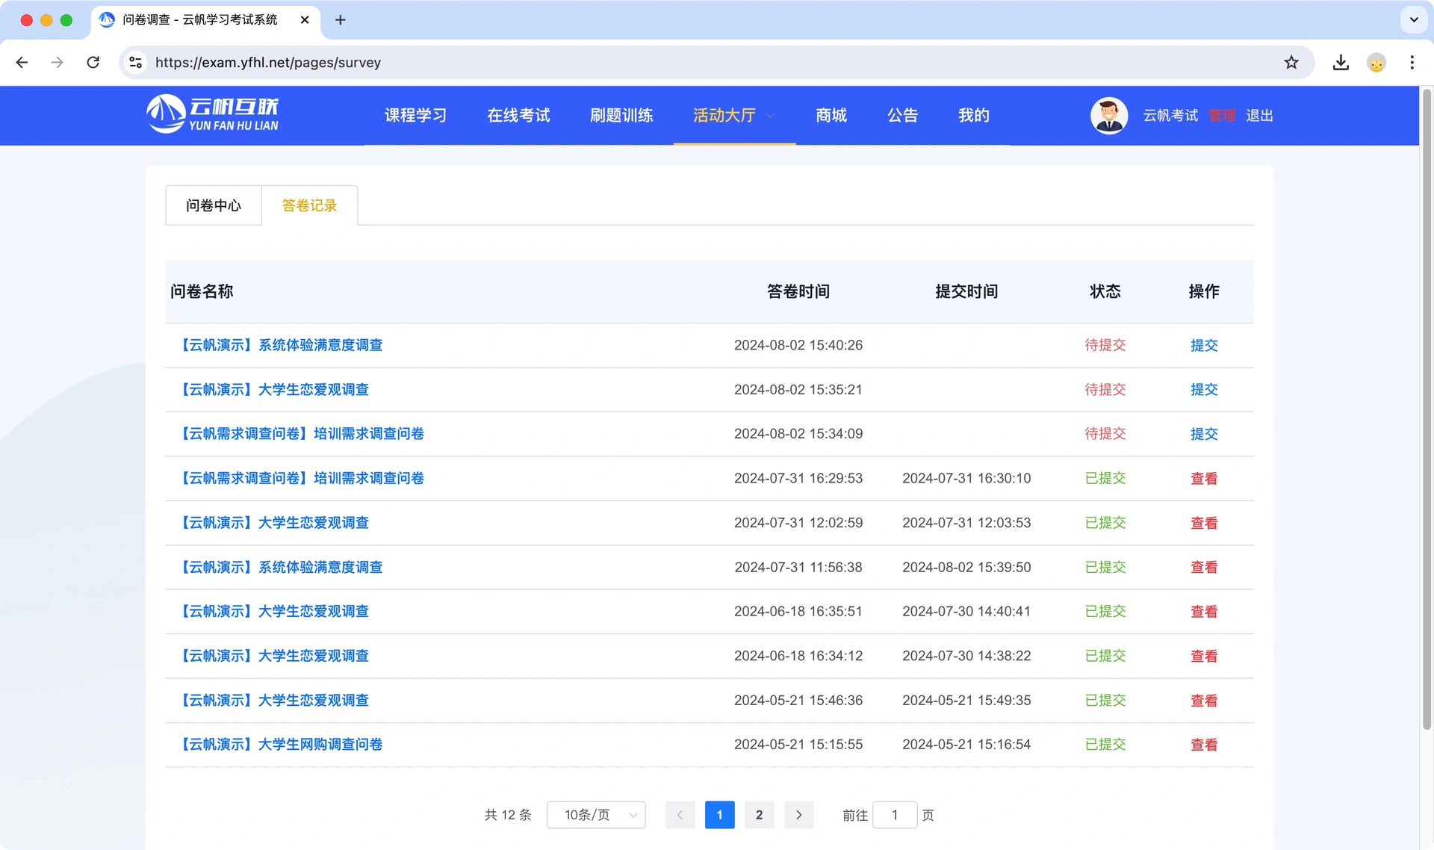
Task: Expand the tab search dropdown arrow
Action: point(1413,20)
